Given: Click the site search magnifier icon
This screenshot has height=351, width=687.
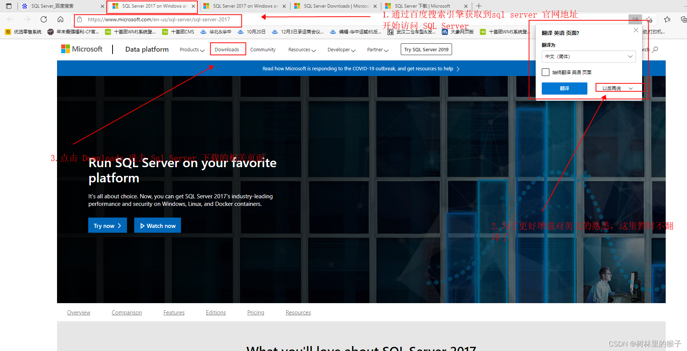Looking at the screenshot, I should (x=655, y=49).
